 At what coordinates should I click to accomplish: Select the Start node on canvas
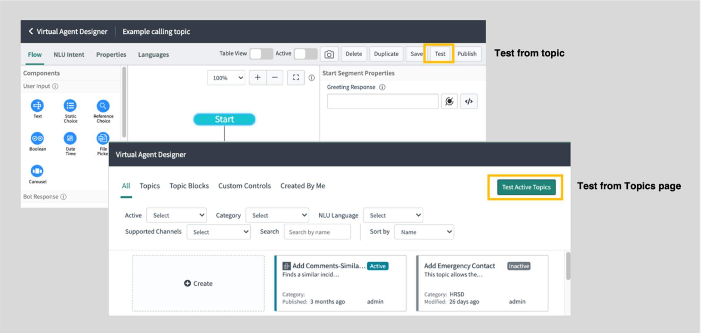pyautogui.click(x=224, y=119)
